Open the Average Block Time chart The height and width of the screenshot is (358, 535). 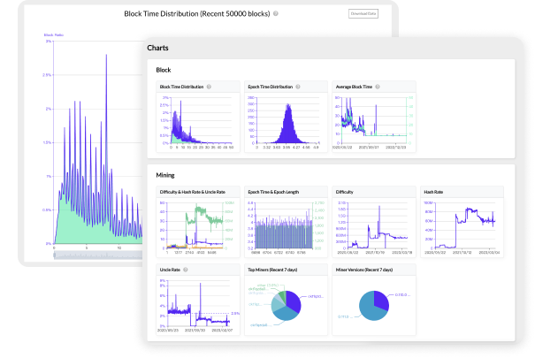373,122
